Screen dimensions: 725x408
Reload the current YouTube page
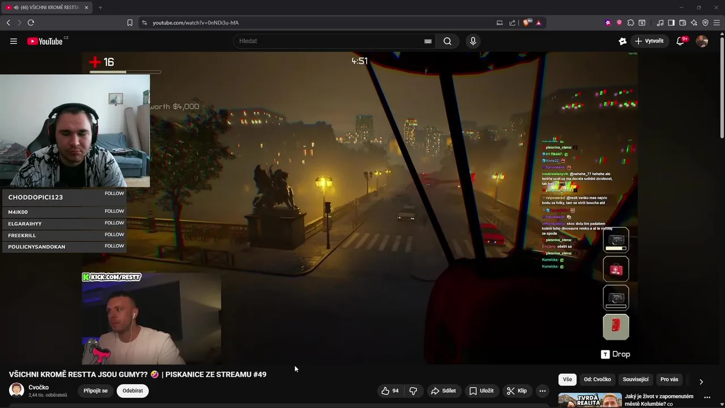pos(31,23)
